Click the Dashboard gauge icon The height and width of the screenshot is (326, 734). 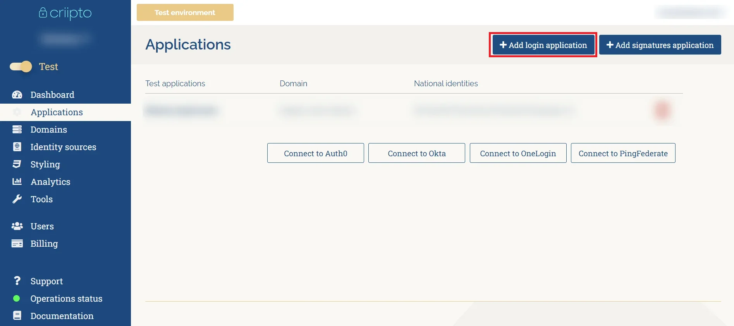pos(17,95)
